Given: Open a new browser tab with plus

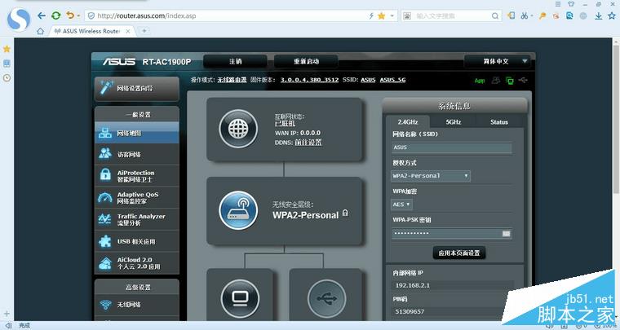Looking at the screenshot, I should coord(144,30).
